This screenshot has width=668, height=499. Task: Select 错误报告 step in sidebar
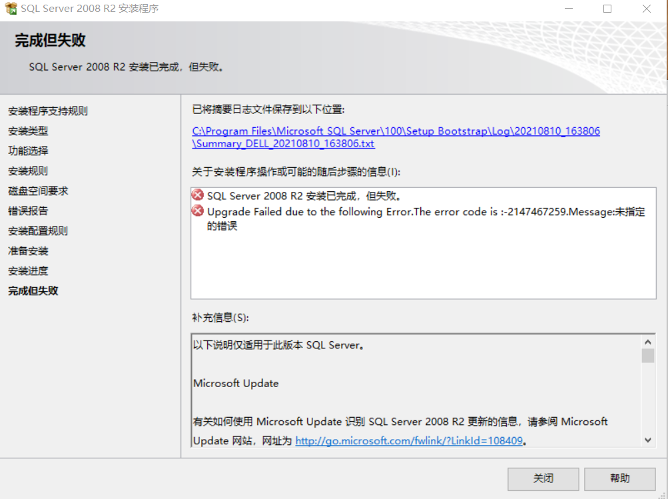click(x=28, y=211)
